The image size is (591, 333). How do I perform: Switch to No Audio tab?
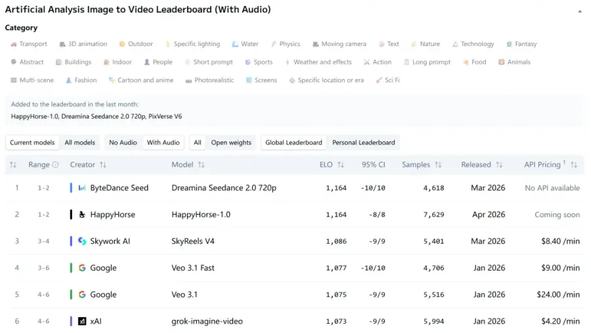point(123,143)
